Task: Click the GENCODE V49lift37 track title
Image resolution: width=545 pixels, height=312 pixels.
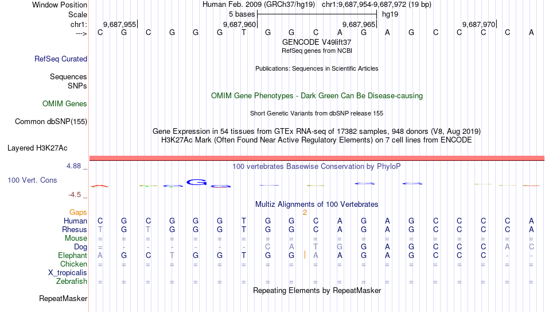Action: 317,42
